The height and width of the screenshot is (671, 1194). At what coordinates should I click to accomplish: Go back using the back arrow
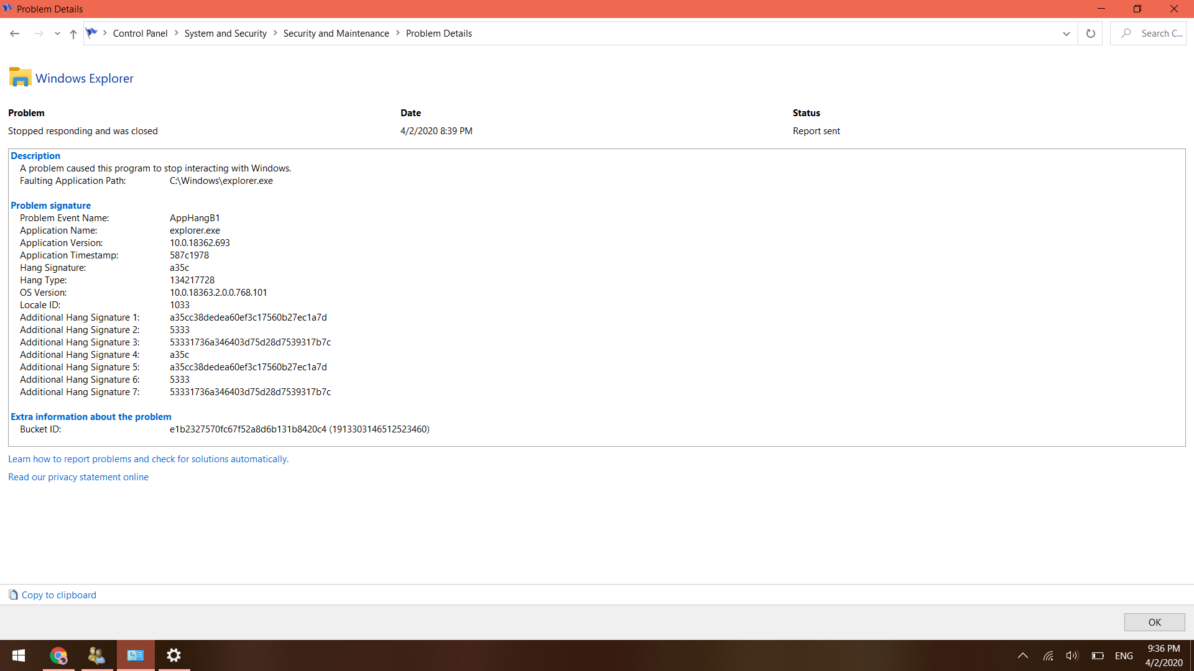click(x=15, y=34)
